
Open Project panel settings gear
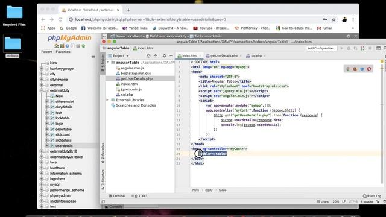(164, 56)
